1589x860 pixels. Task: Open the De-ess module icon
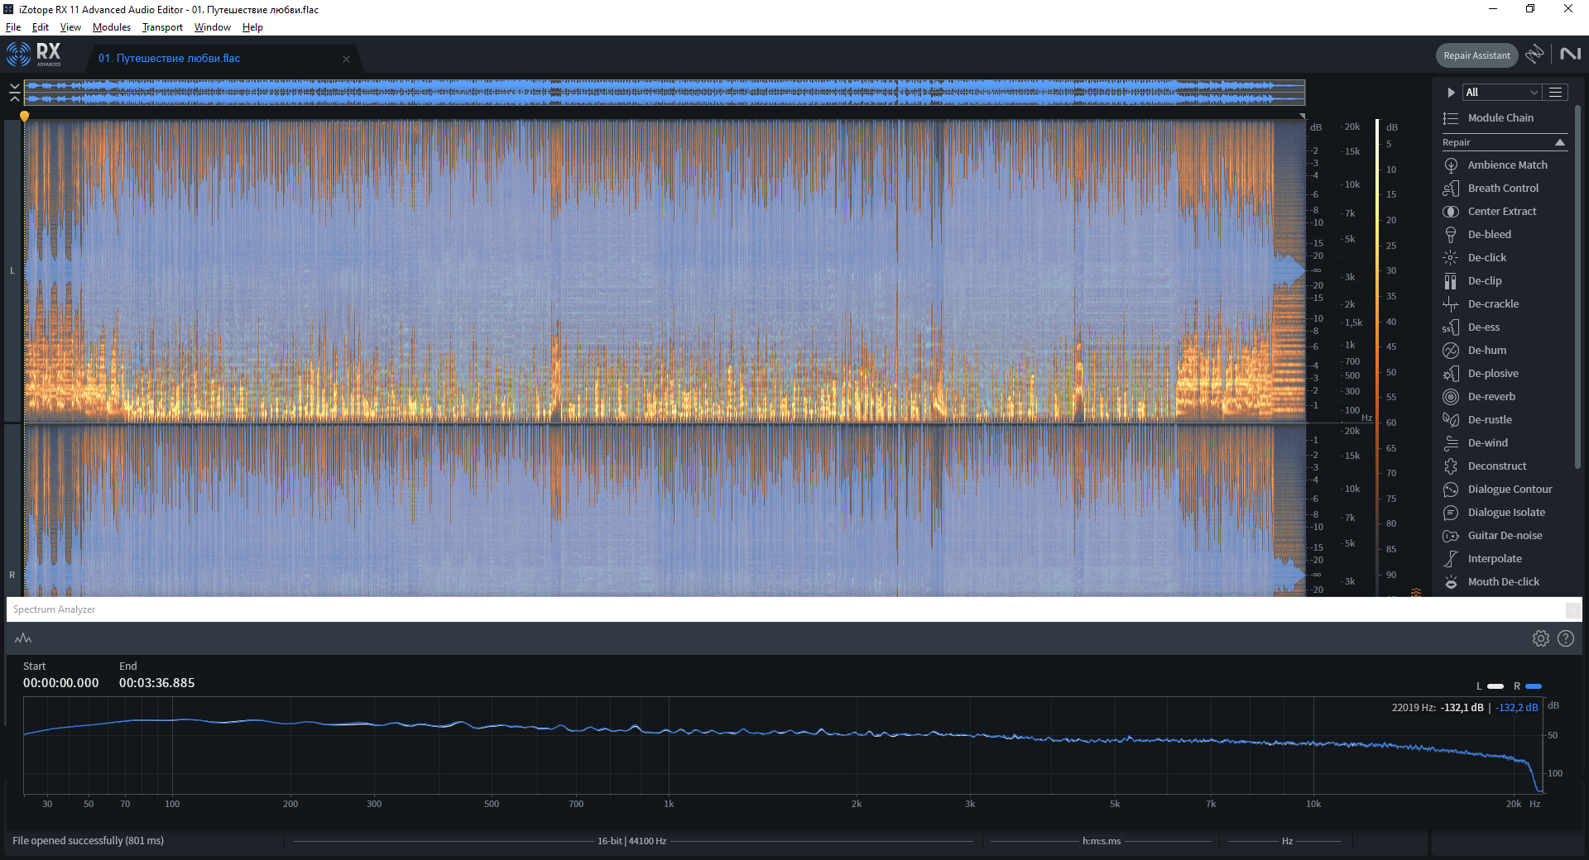pos(1451,327)
